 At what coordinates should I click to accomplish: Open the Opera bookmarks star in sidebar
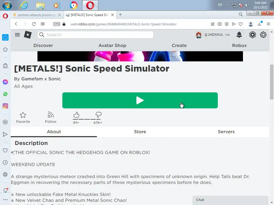click(5, 49)
